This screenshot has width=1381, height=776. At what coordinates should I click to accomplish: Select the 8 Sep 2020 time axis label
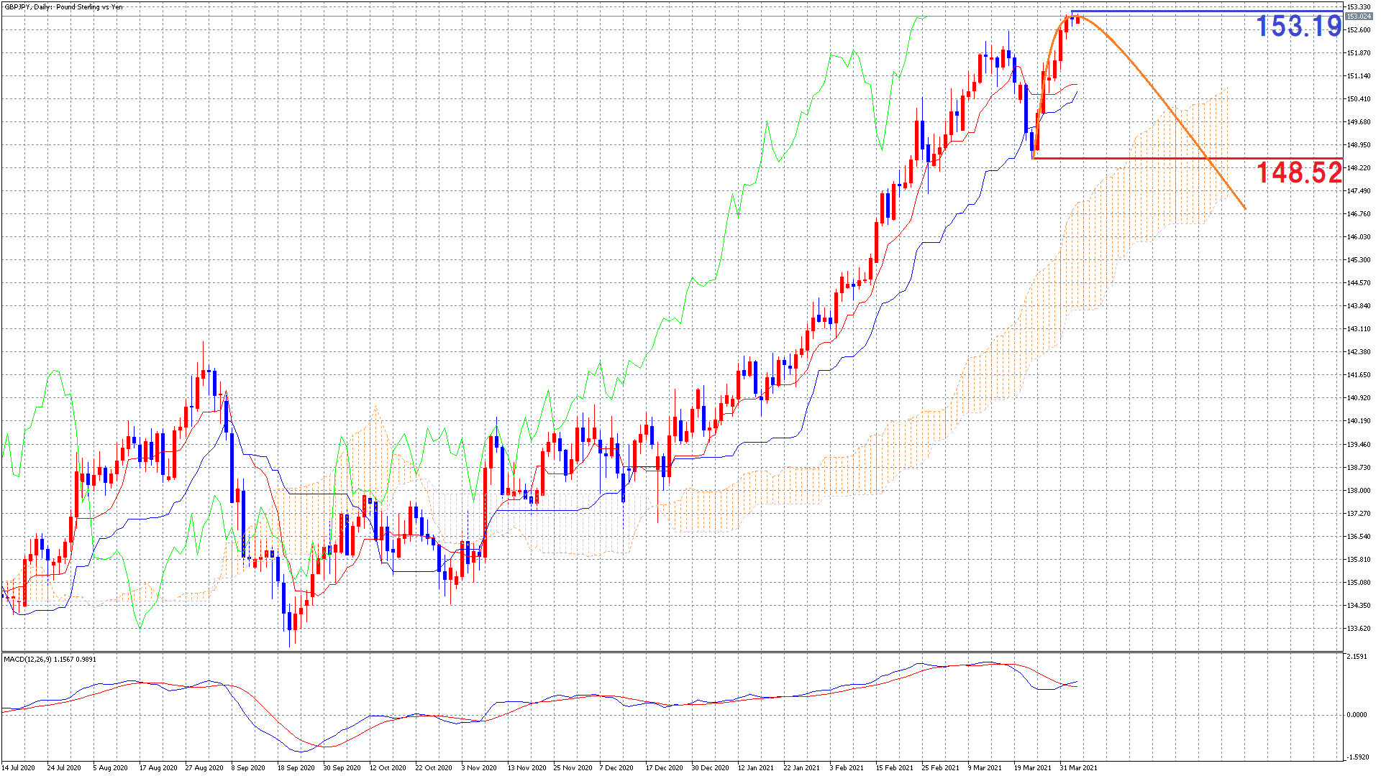click(x=248, y=768)
